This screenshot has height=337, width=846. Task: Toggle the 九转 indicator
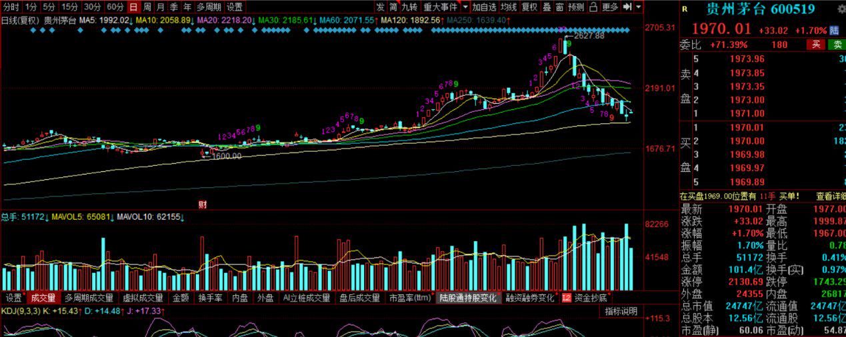point(409,7)
